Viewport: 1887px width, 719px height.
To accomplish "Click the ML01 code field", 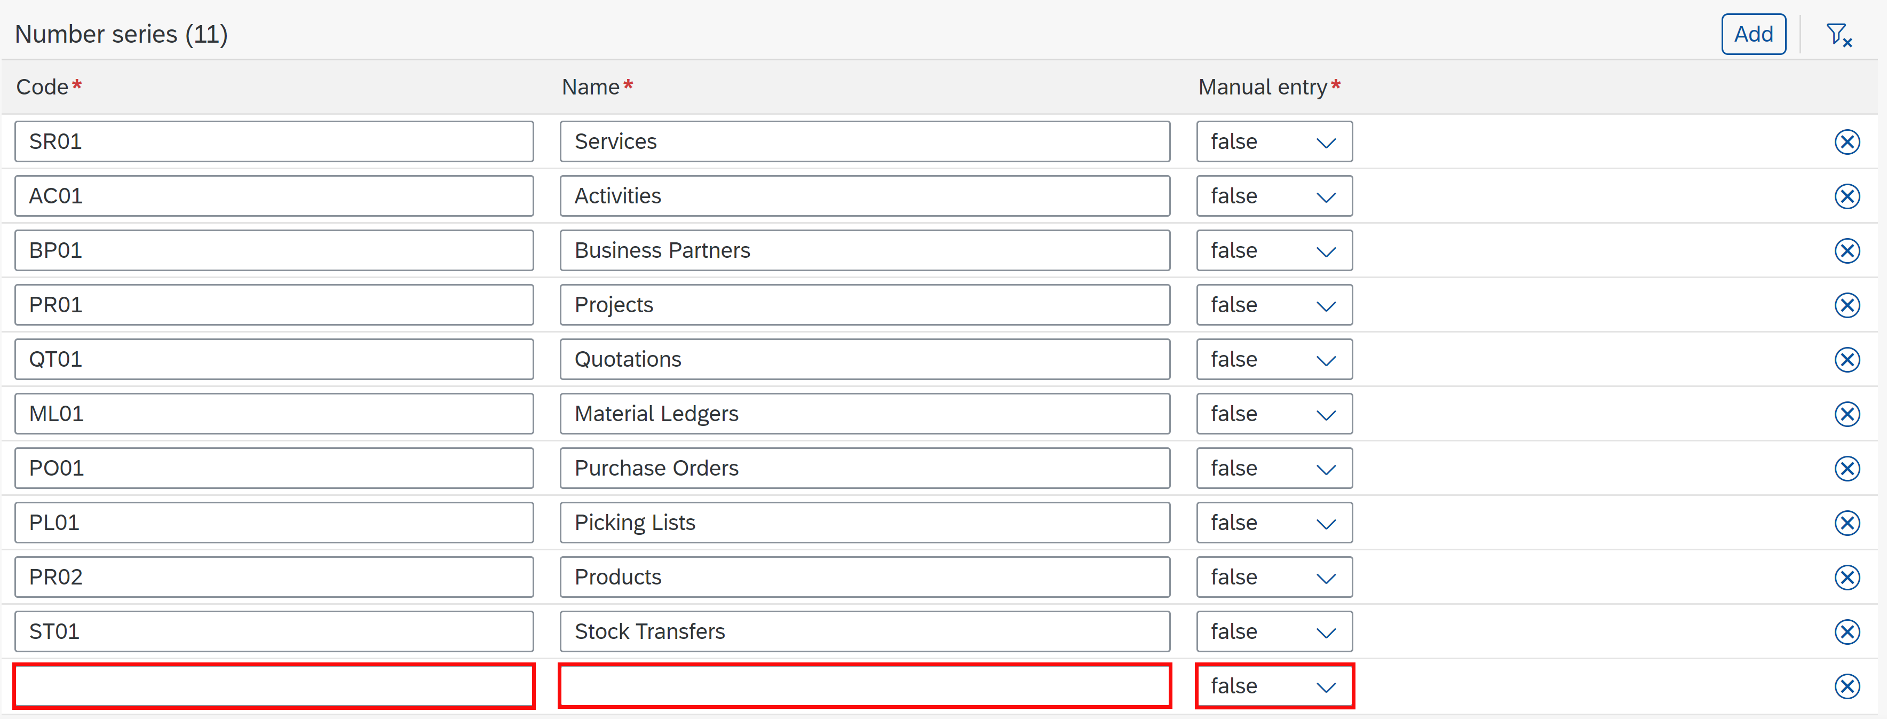I will (274, 414).
